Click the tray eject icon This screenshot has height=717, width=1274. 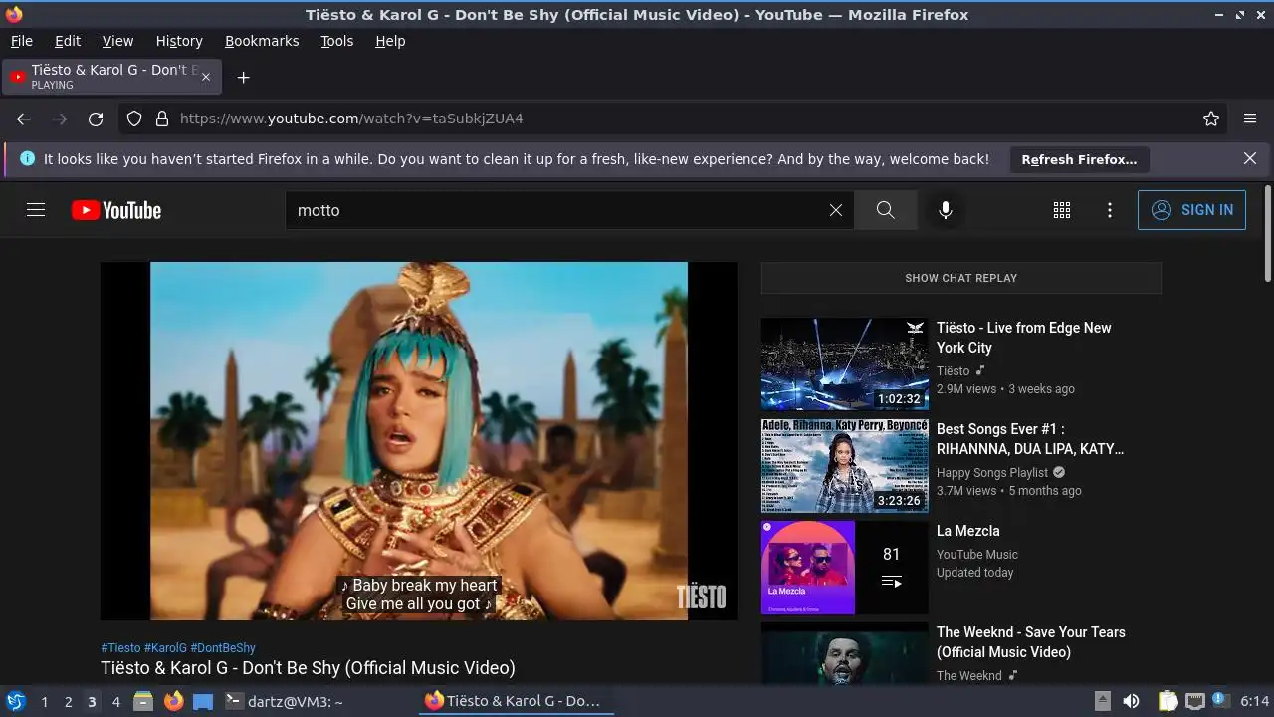pos(1102,701)
